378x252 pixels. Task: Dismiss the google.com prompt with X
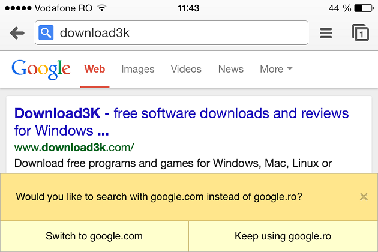364,197
